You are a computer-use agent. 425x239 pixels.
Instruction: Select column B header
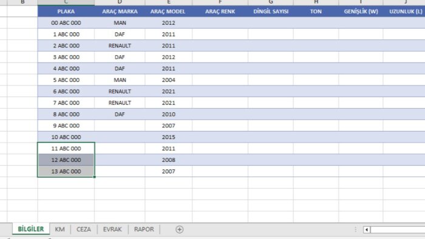pyautogui.click(x=22, y=2)
